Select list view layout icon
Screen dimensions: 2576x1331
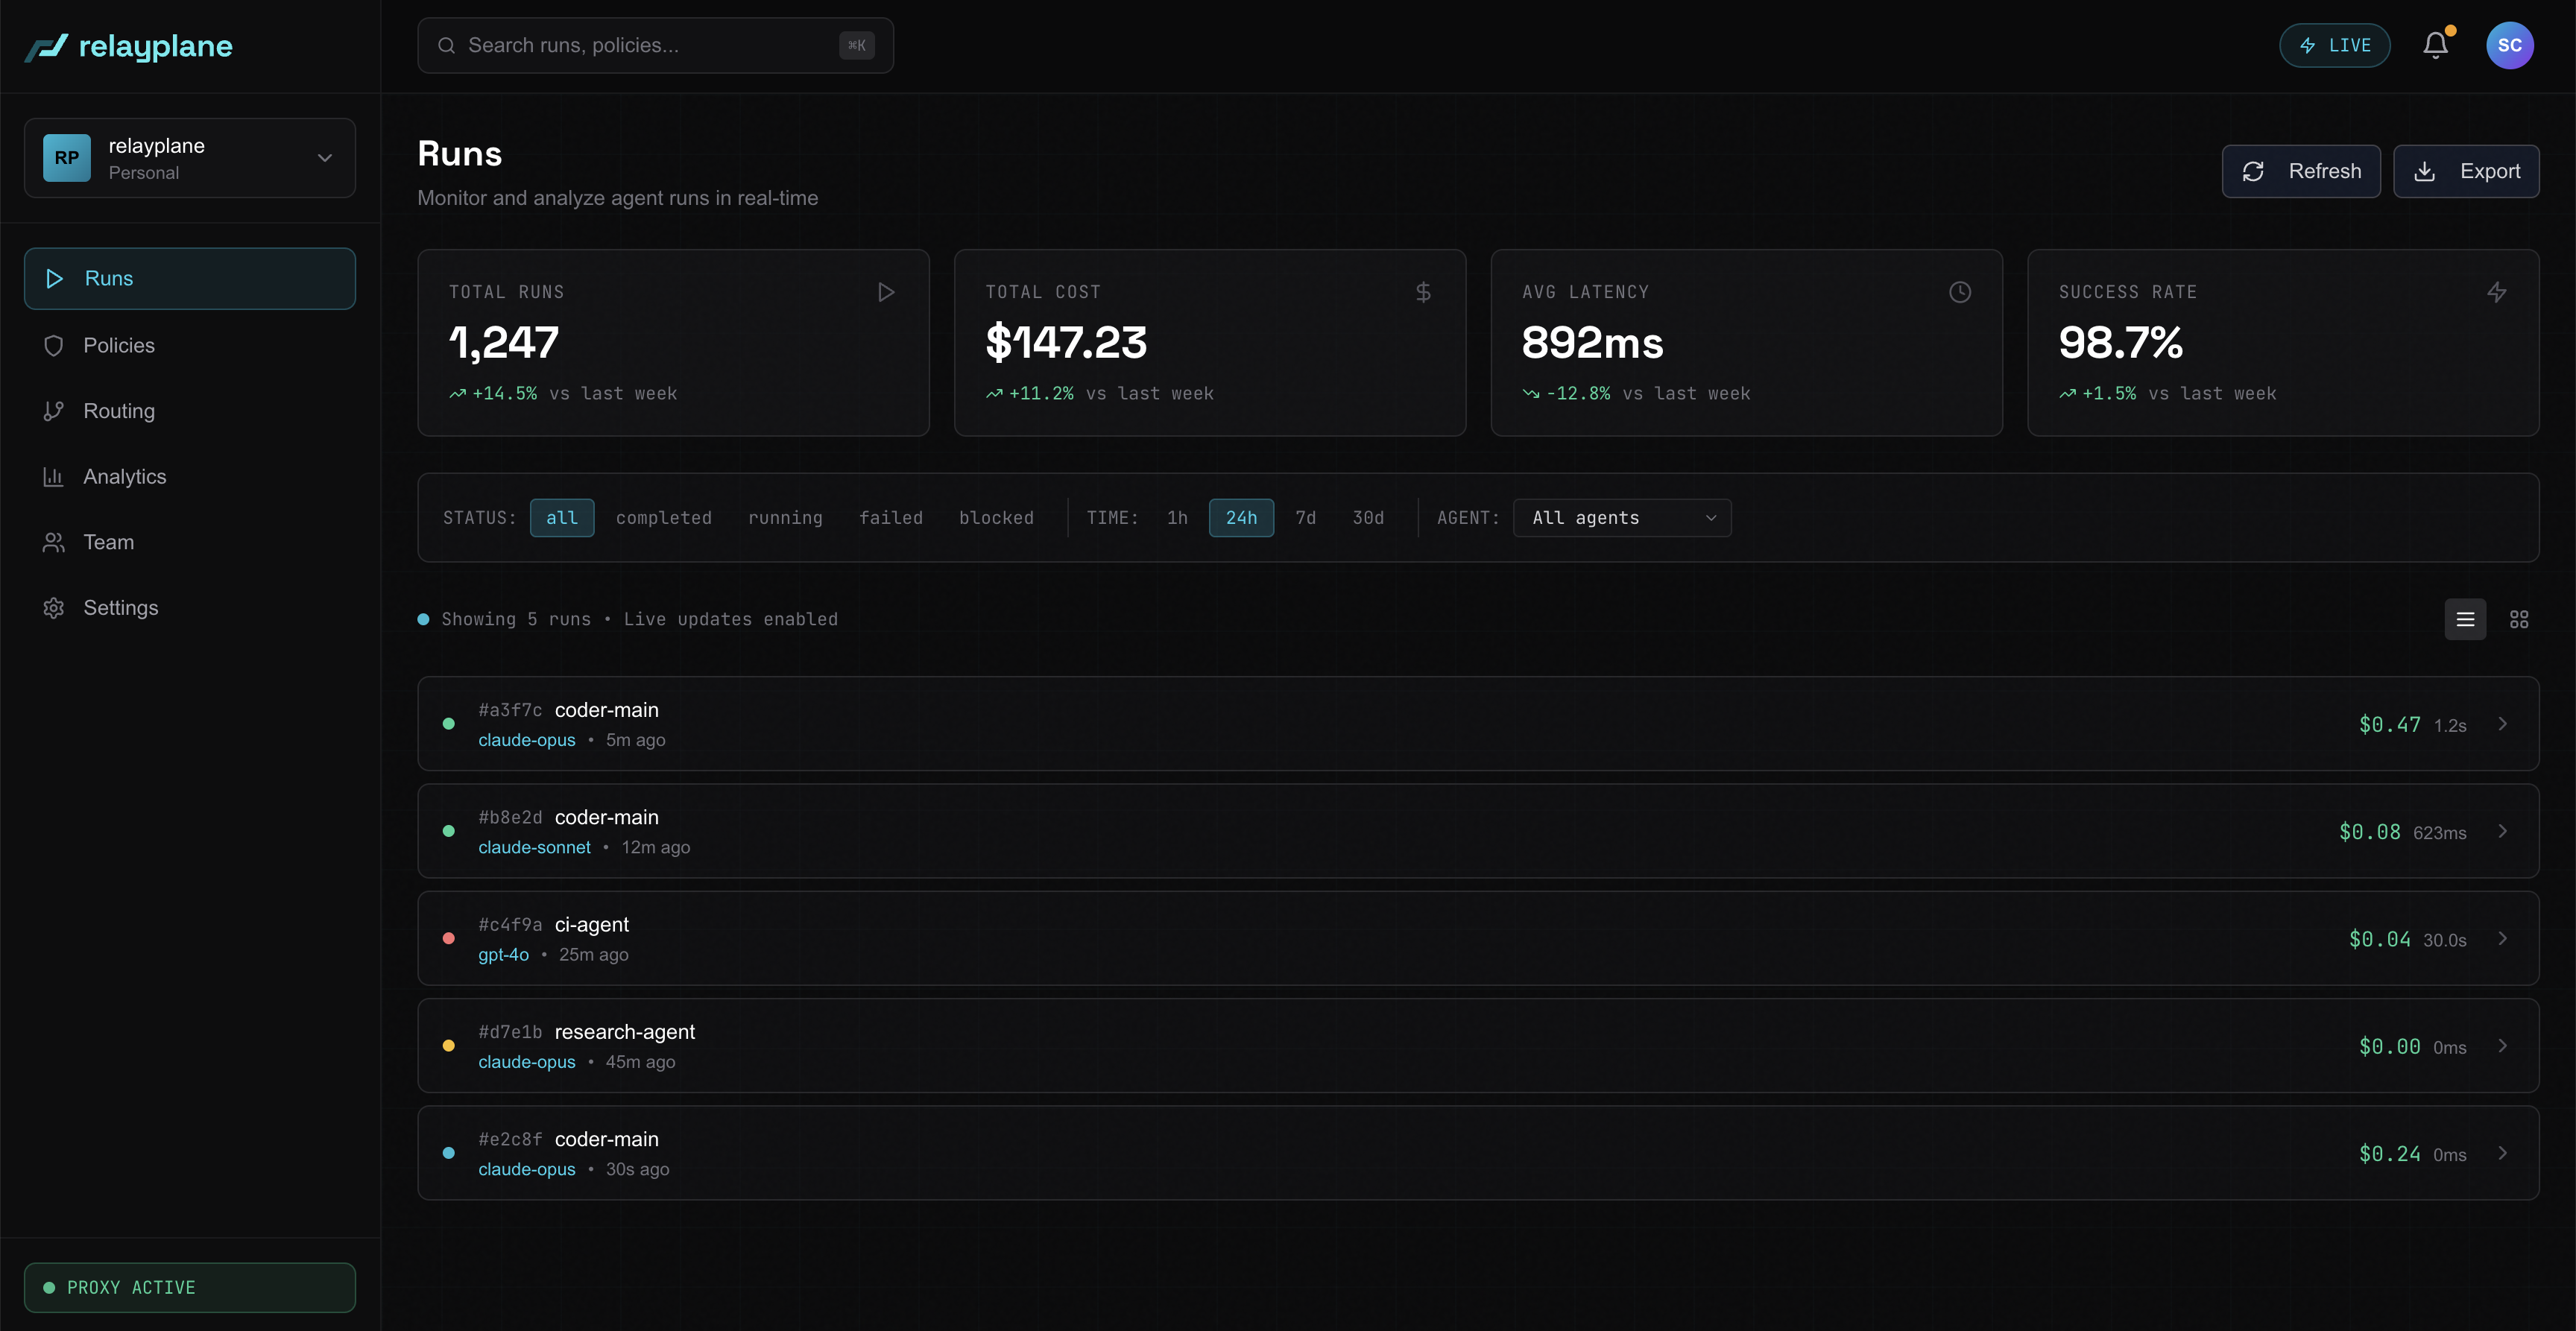(2465, 619)
